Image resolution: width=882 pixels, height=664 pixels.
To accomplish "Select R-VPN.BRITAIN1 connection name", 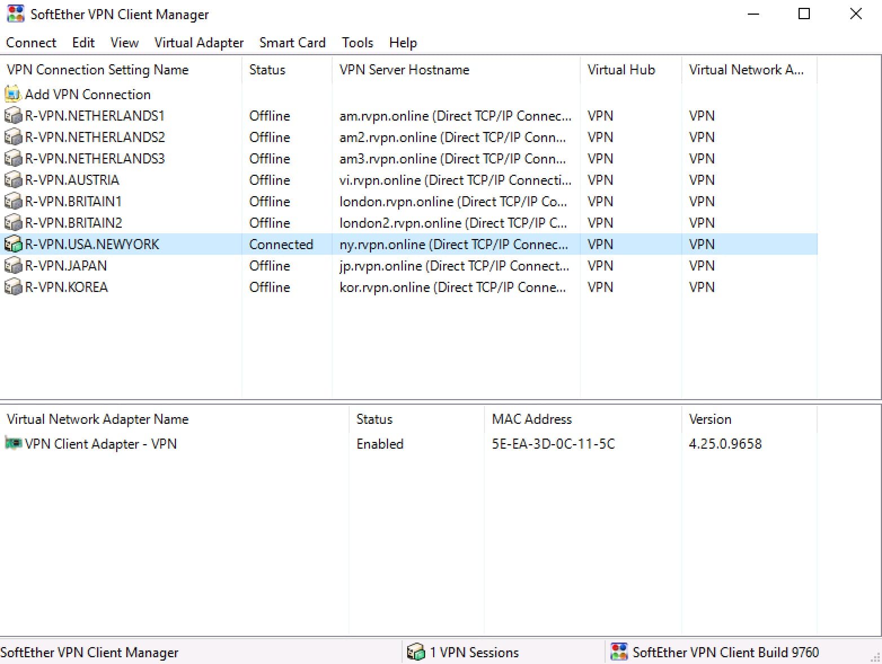I will click(x=73, y=201).
